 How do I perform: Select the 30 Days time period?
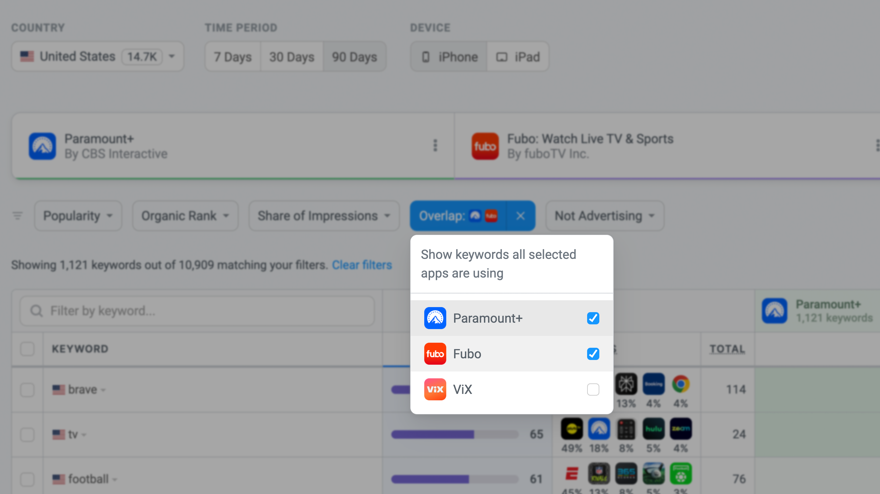(292, 56)
